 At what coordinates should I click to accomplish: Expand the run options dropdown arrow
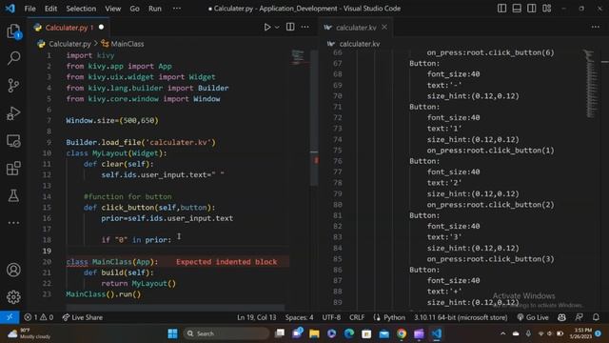pos(277,28)
